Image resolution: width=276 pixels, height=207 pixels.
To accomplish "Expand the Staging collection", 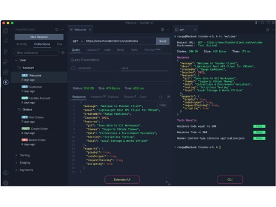I will tap(16, 163).
